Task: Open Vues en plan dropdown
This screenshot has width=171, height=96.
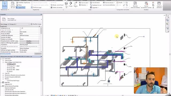Action: click(84, 3)
